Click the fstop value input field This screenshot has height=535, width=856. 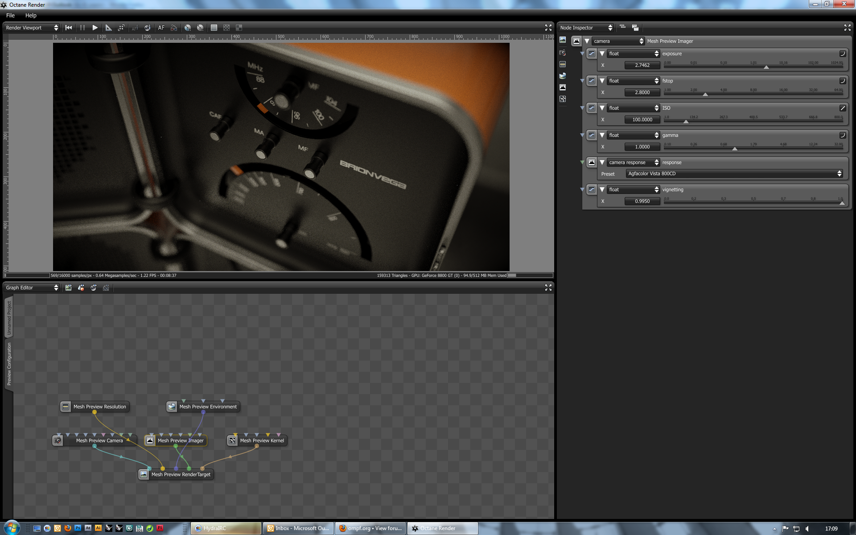pyautogui.click(x=642, y=92)
